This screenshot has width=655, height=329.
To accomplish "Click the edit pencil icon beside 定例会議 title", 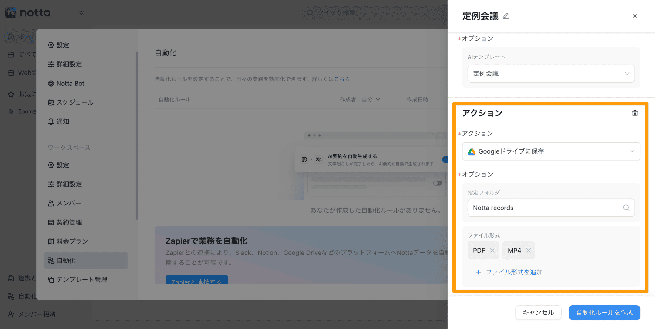I will point(506,16).
